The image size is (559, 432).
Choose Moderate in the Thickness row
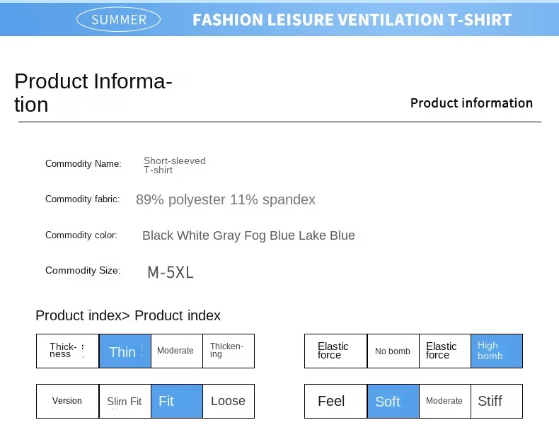click(176, 351)
